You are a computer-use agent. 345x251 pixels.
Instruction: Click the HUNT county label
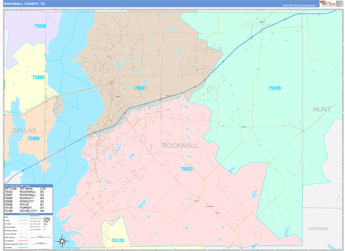pyautogui.click(x=321, y=109)
